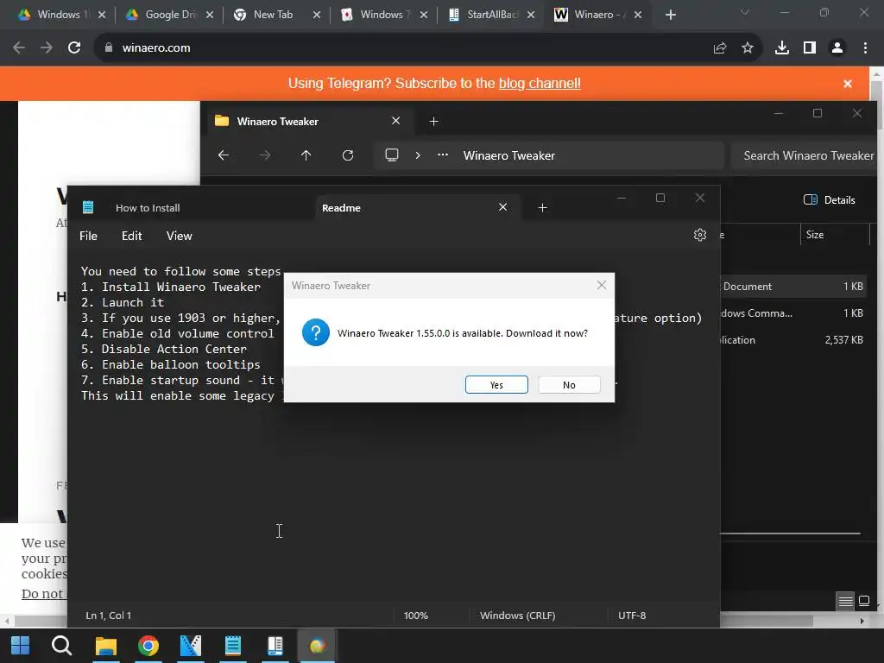
Task: Click the Chrome forward button
Action: (47, 48)
